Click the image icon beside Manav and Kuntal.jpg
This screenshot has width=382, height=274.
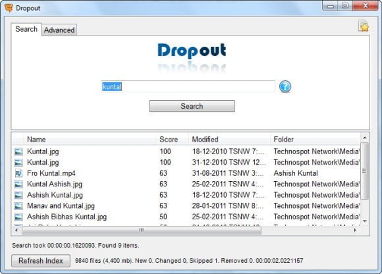tap(18, 206)
